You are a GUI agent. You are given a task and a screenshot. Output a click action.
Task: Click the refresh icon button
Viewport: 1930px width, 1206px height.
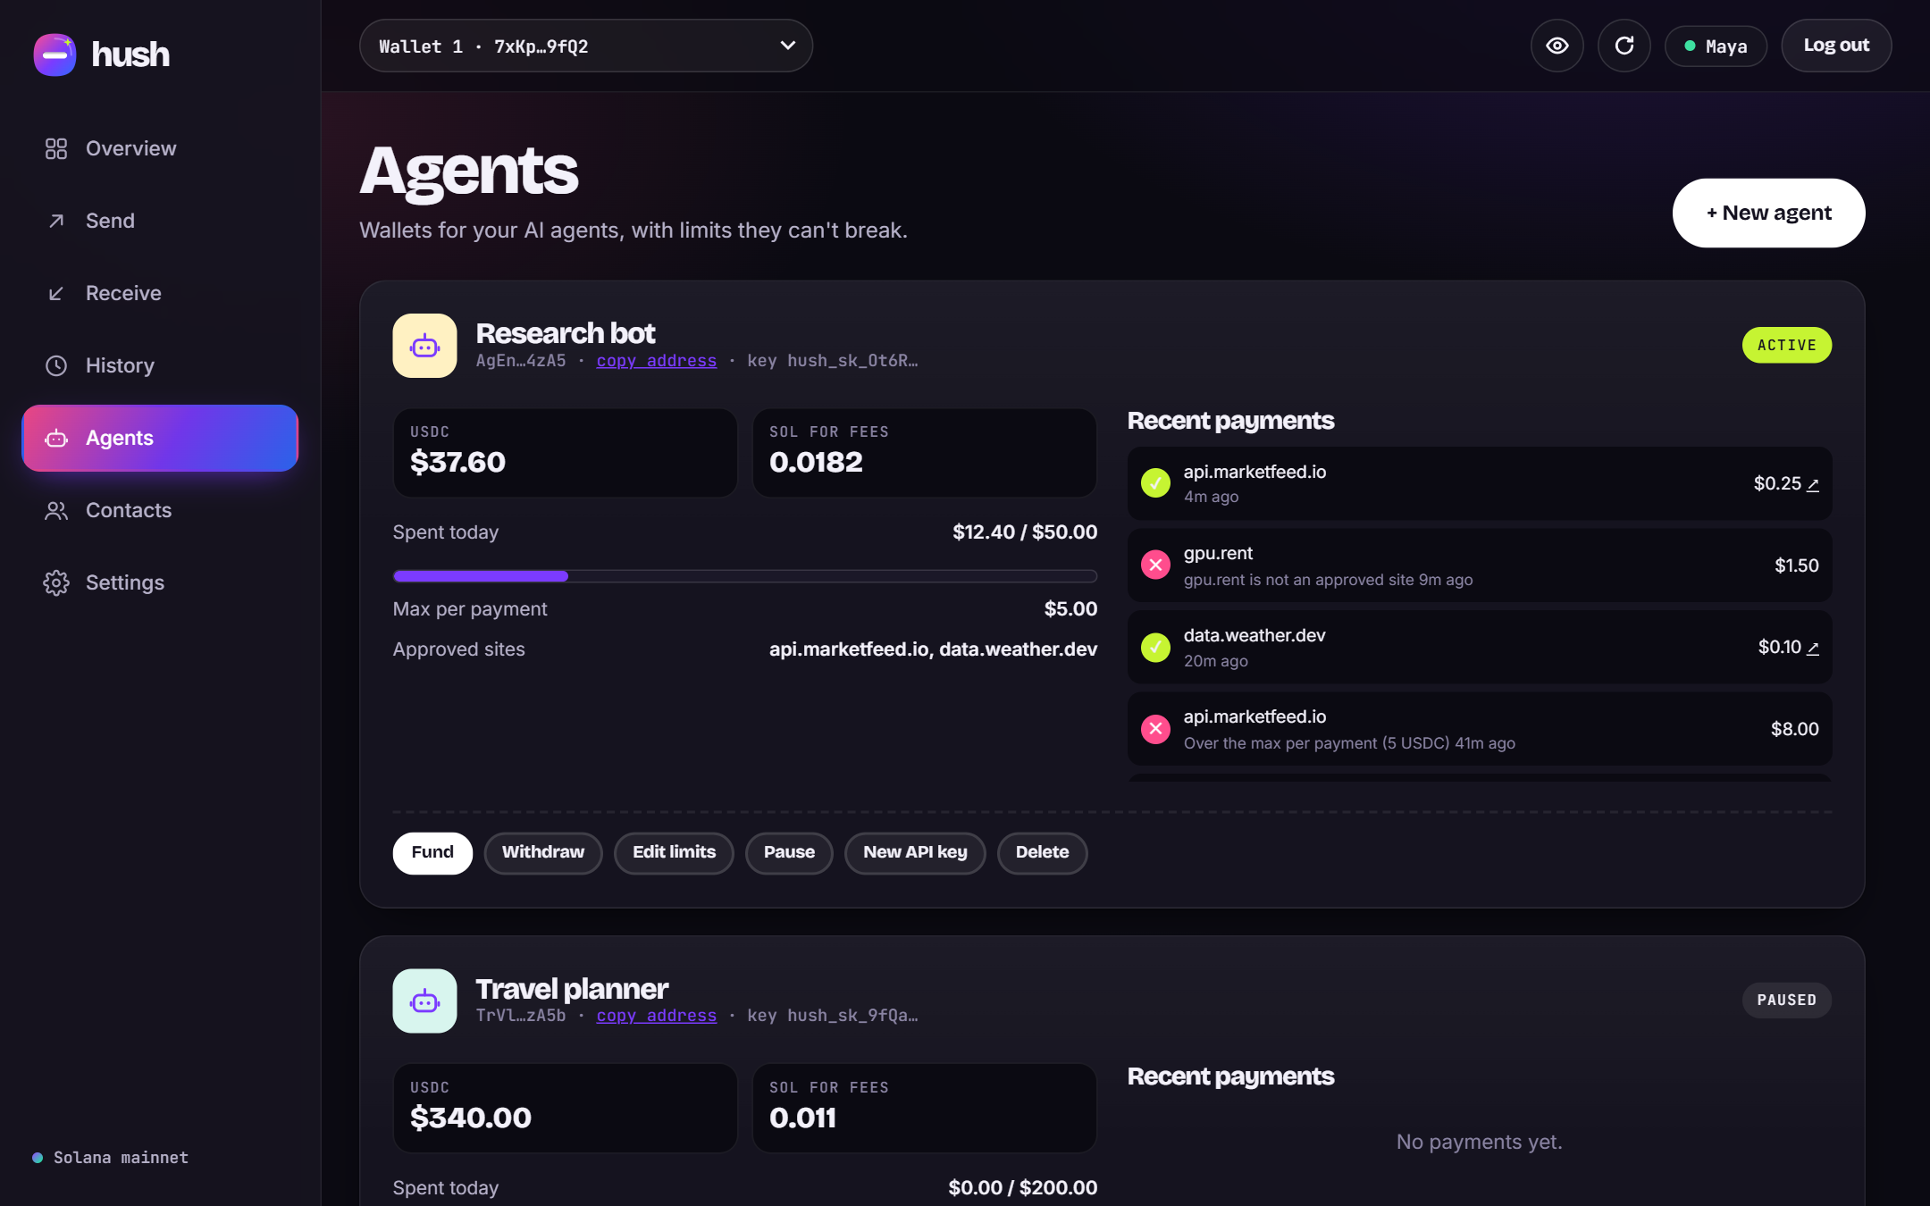coord(1624,46)
